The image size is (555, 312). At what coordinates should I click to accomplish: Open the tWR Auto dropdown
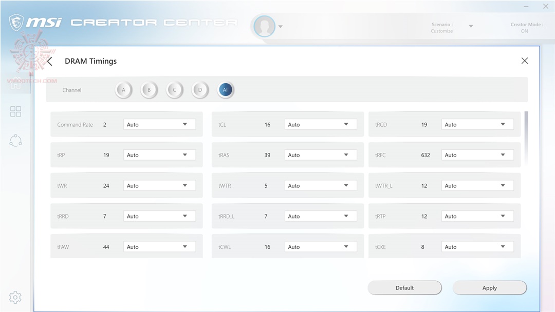(159, 185)
